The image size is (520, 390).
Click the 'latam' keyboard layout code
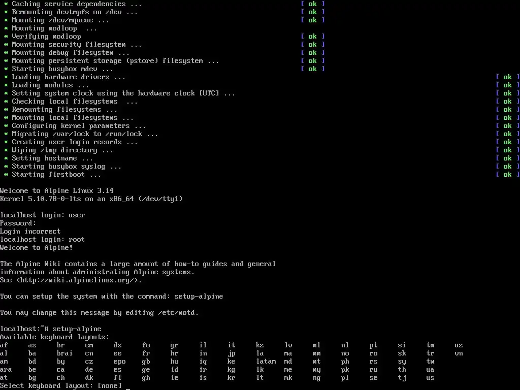(266, 362)
